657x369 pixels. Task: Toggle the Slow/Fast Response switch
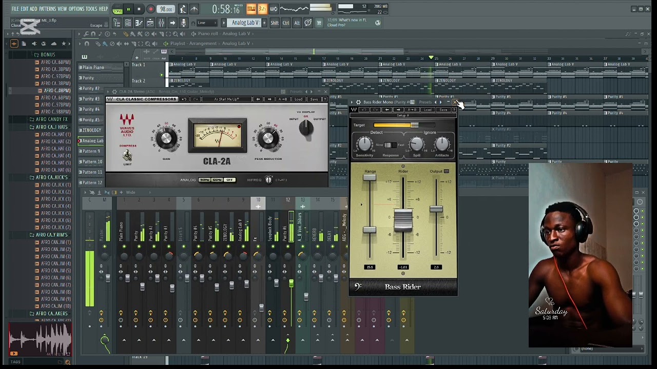[390, 145]
